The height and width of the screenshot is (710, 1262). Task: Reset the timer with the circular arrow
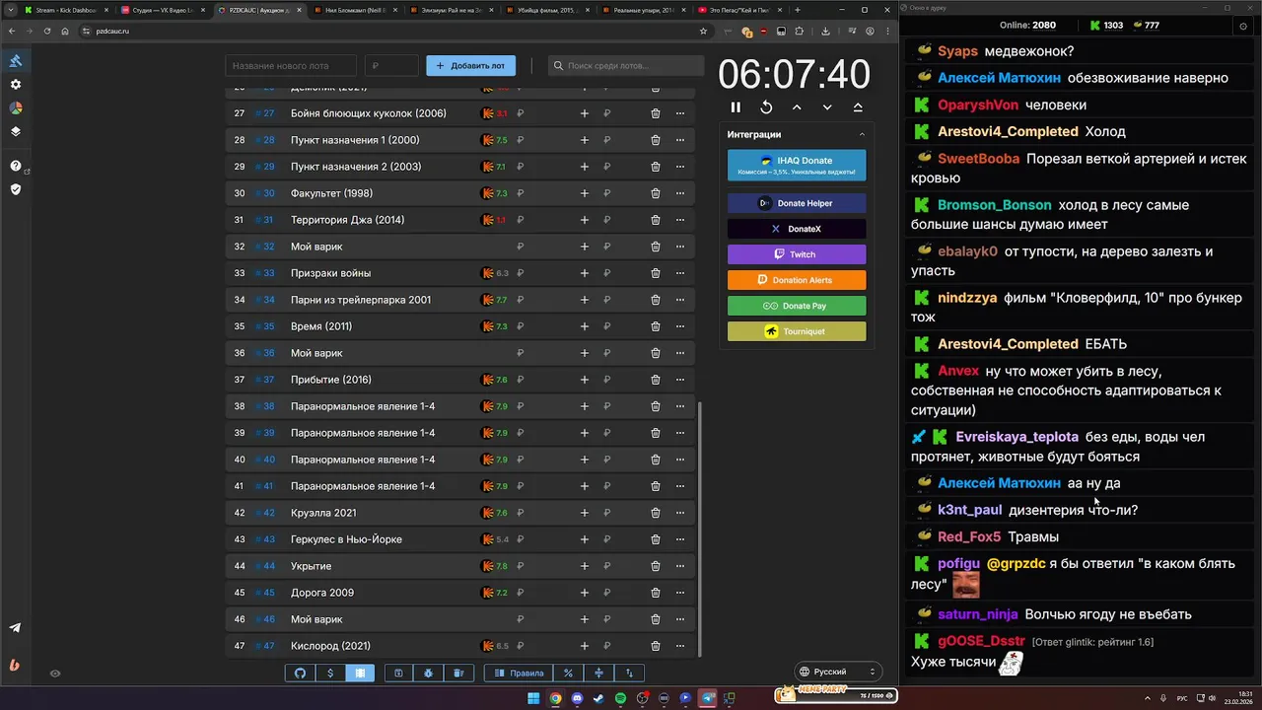click(x=766, y=107)
